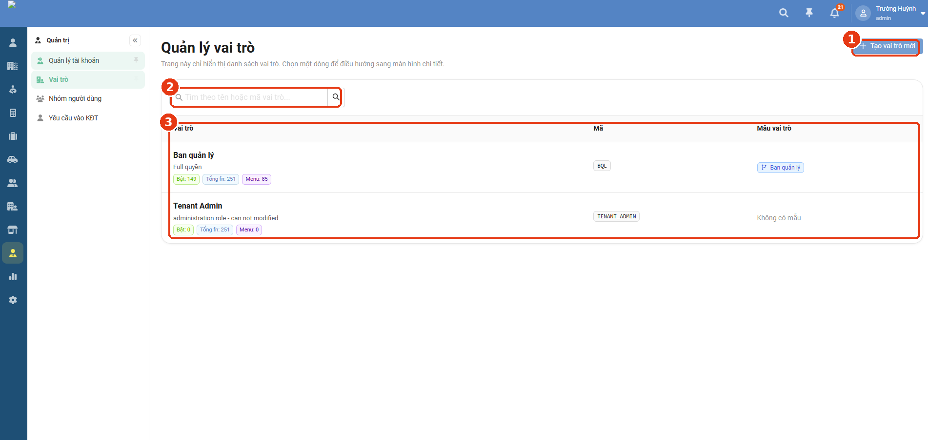This screenshot has height=440, width=928.
Task: Click the Menu: 0 badge
Action: point(249,230)
